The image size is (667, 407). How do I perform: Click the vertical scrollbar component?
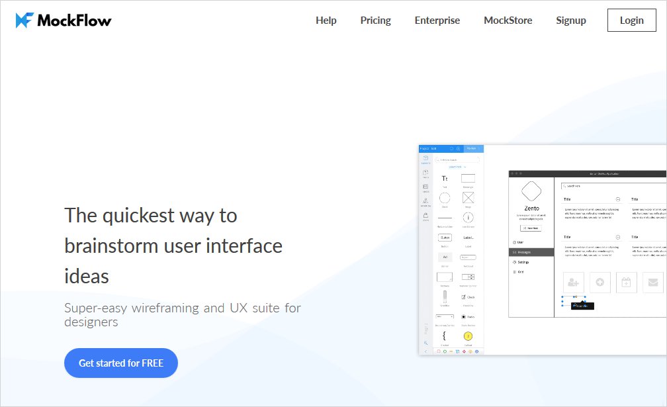pos(445,297)
